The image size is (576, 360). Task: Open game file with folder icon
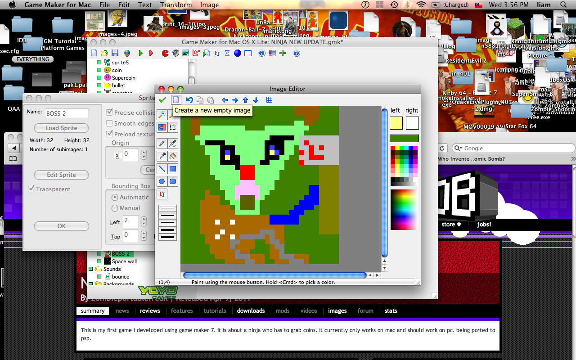[104, 53]
